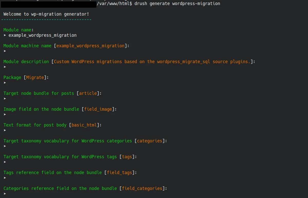
Task: Click the default description 'Custom WordPress migrations based on…'
Action: [152, 62]
